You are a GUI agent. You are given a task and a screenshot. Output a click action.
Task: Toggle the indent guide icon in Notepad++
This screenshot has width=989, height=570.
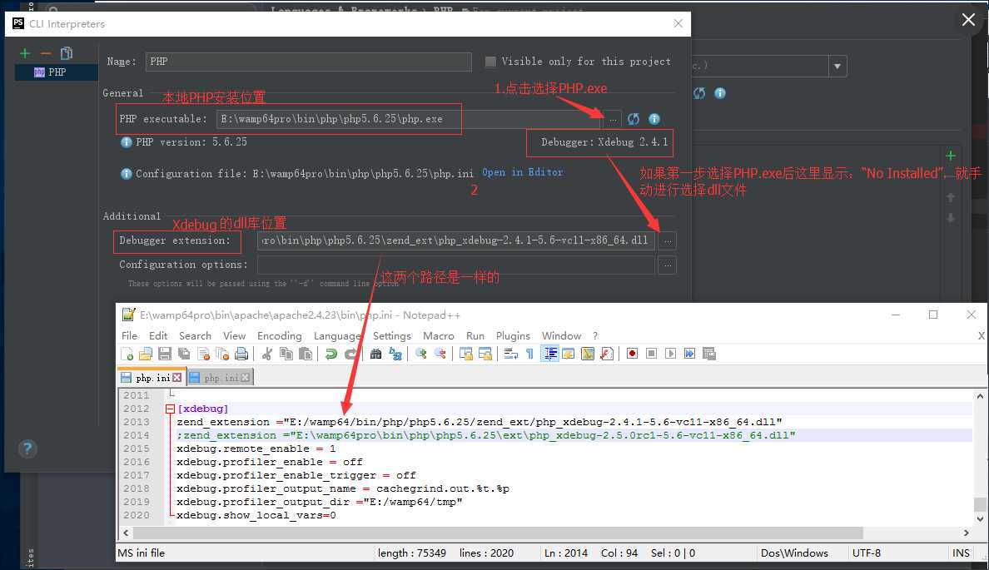point(550,354)
